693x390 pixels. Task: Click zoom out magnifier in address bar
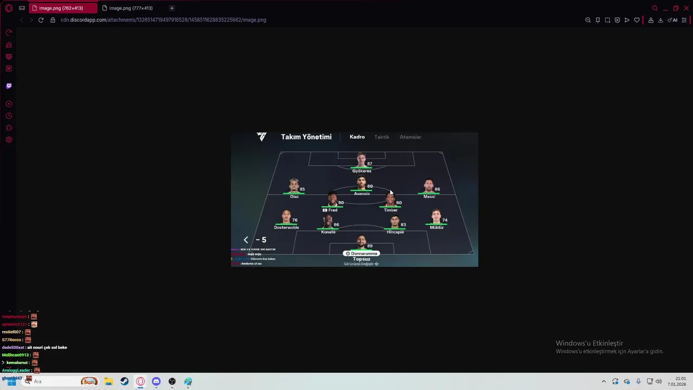coord(588,20)
